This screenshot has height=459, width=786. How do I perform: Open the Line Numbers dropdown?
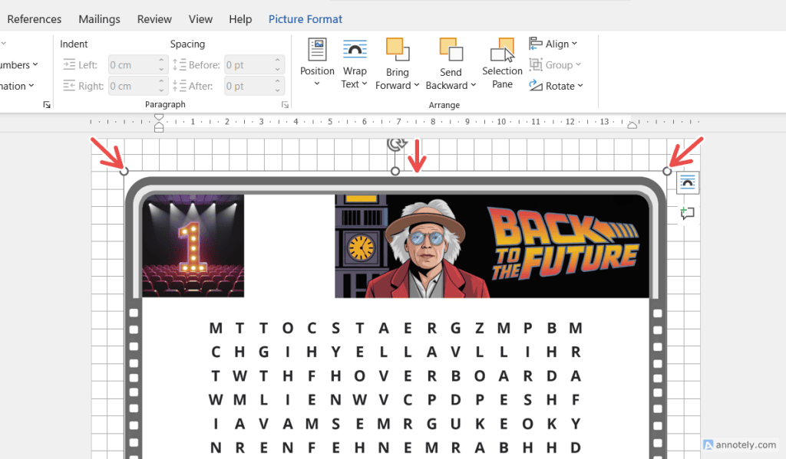pyautogui.click(x=19, y=65)
